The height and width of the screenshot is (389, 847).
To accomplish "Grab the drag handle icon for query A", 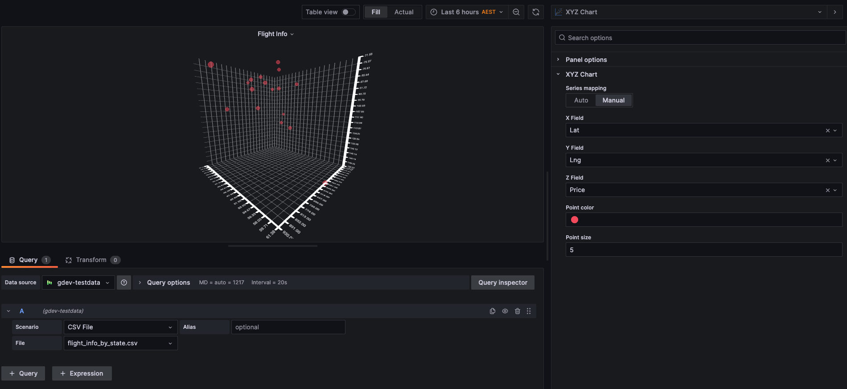I will point(529,311).
